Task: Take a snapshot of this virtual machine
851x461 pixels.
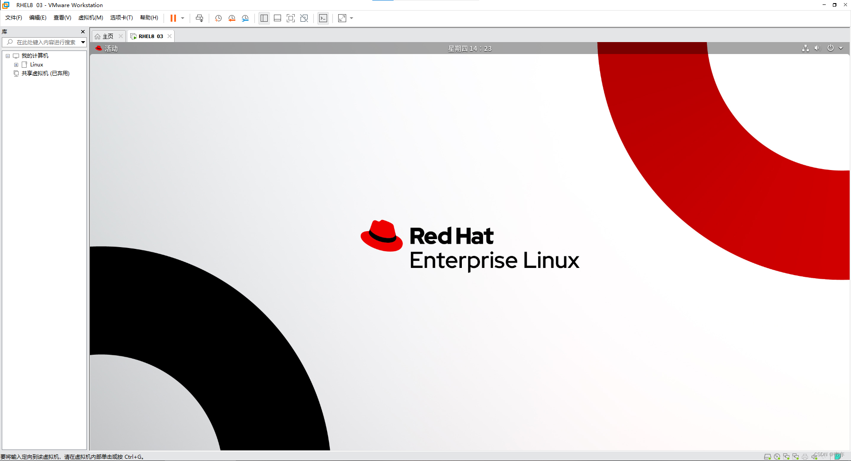Action: coord(218,18)
